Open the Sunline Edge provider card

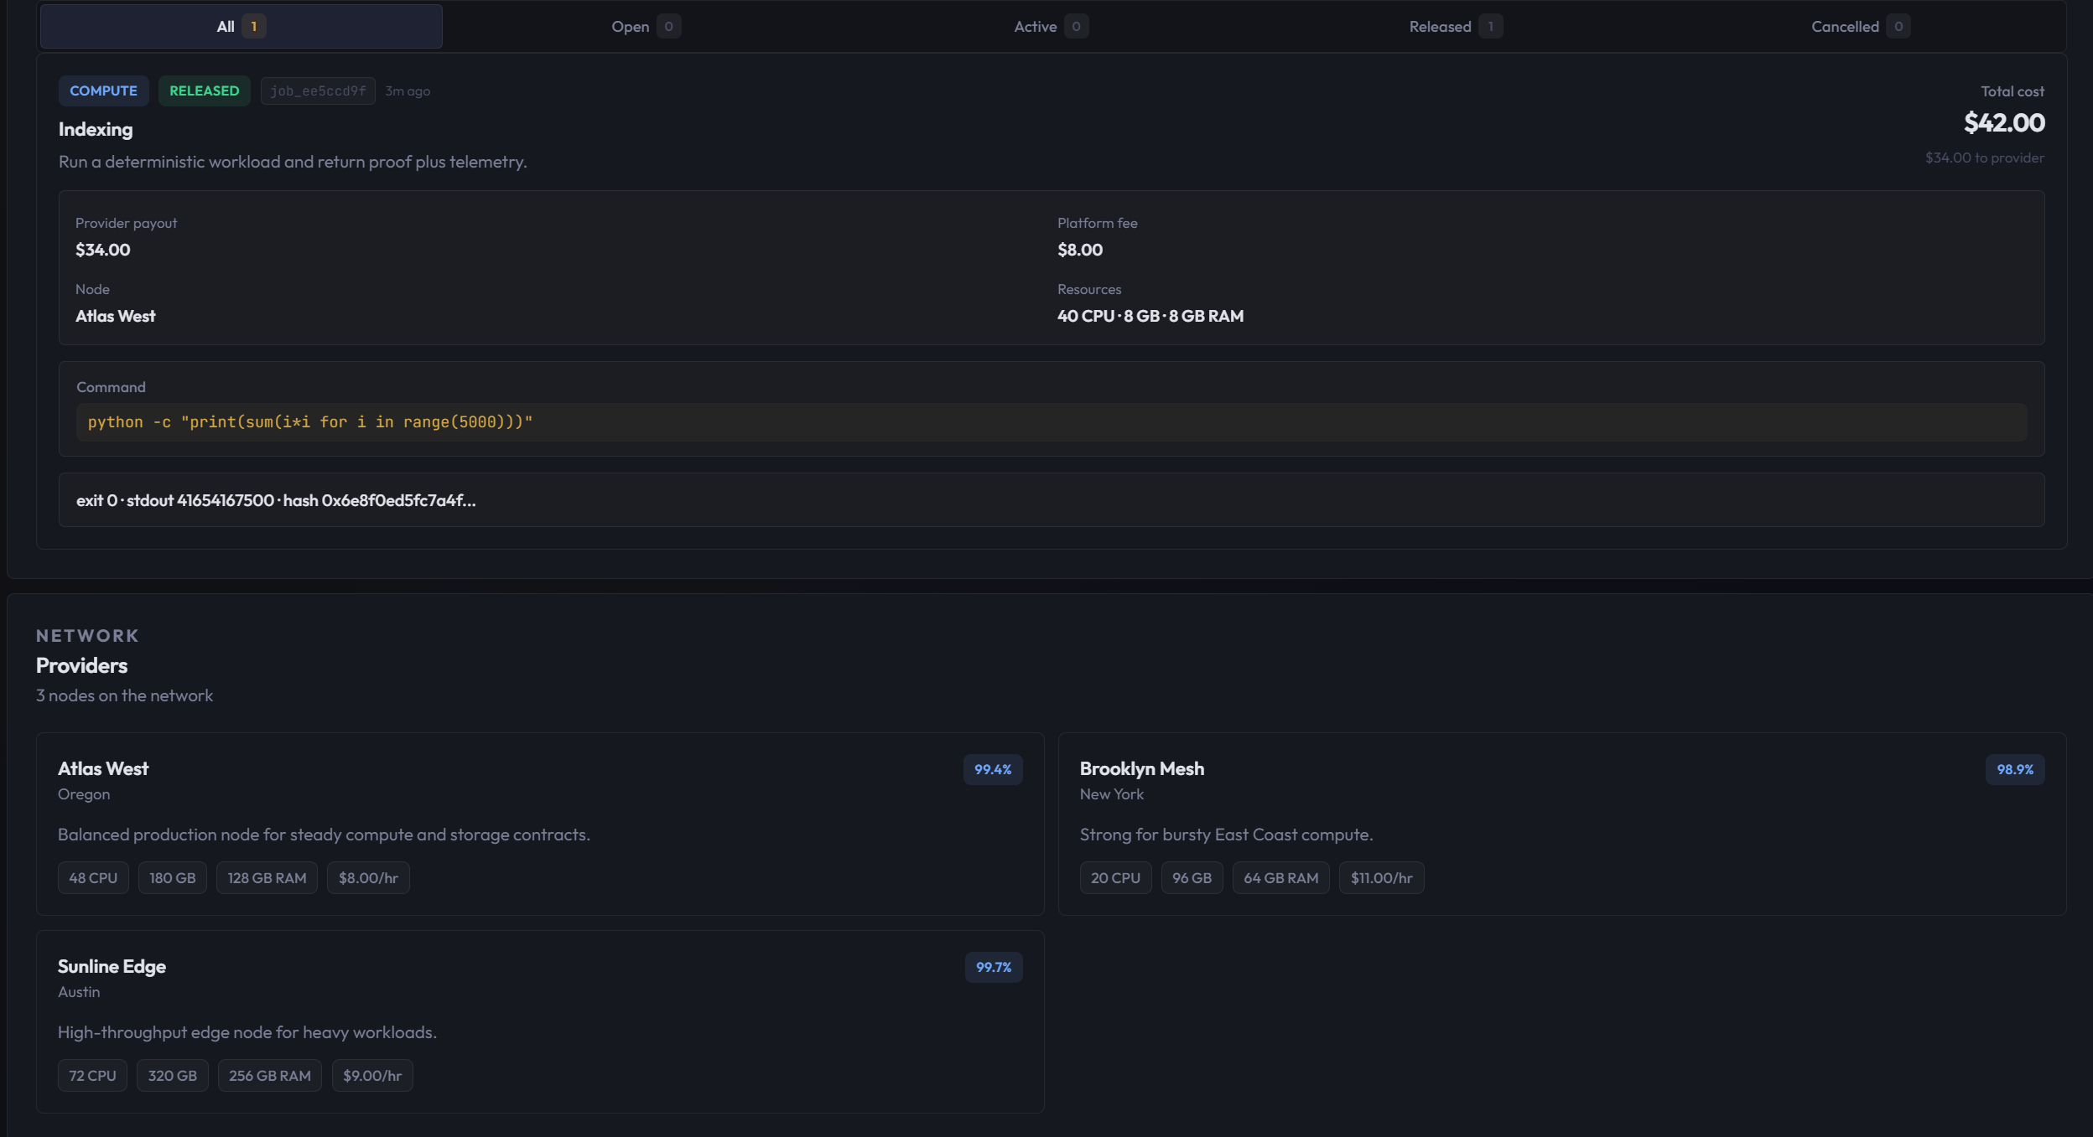pyautogui.click(x=540, y=1021)
